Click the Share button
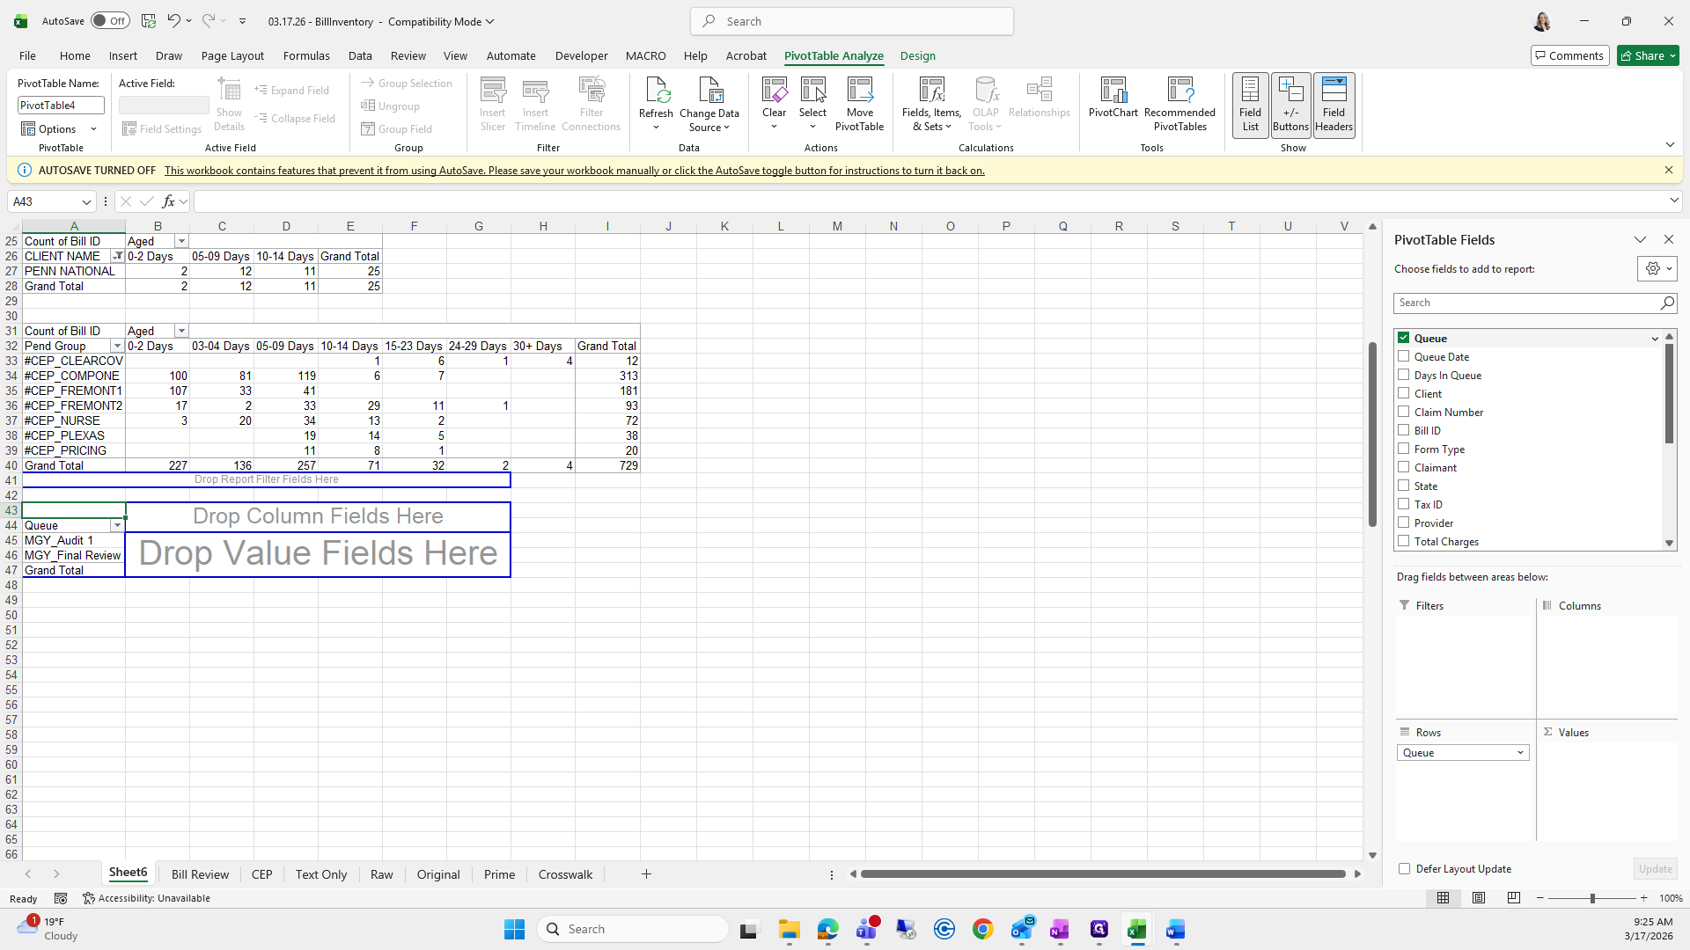This screenshot has width=1690, height=950. [1642, 55]
